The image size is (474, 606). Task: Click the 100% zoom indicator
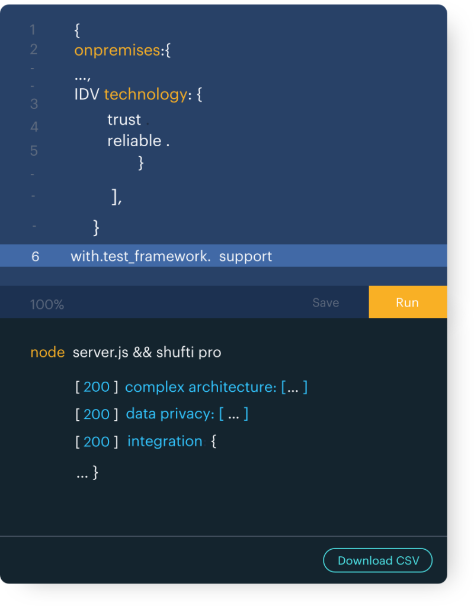(x=46, y=304)
